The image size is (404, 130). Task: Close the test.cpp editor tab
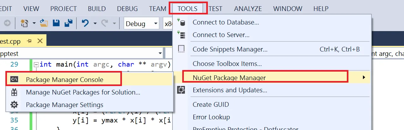tap(40, 41)
